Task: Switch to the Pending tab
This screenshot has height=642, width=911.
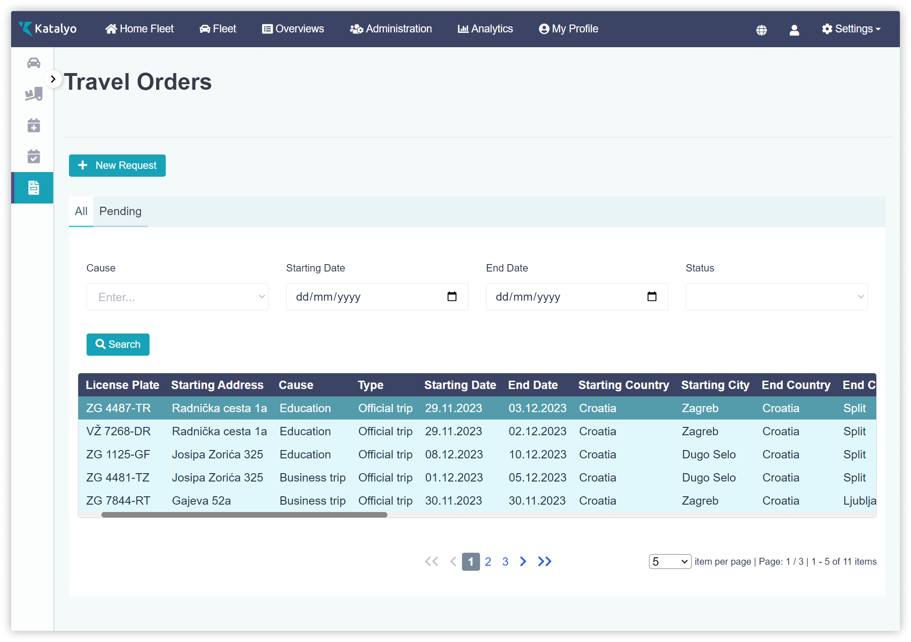Action: pyautogui.click(x=120, y=211)
